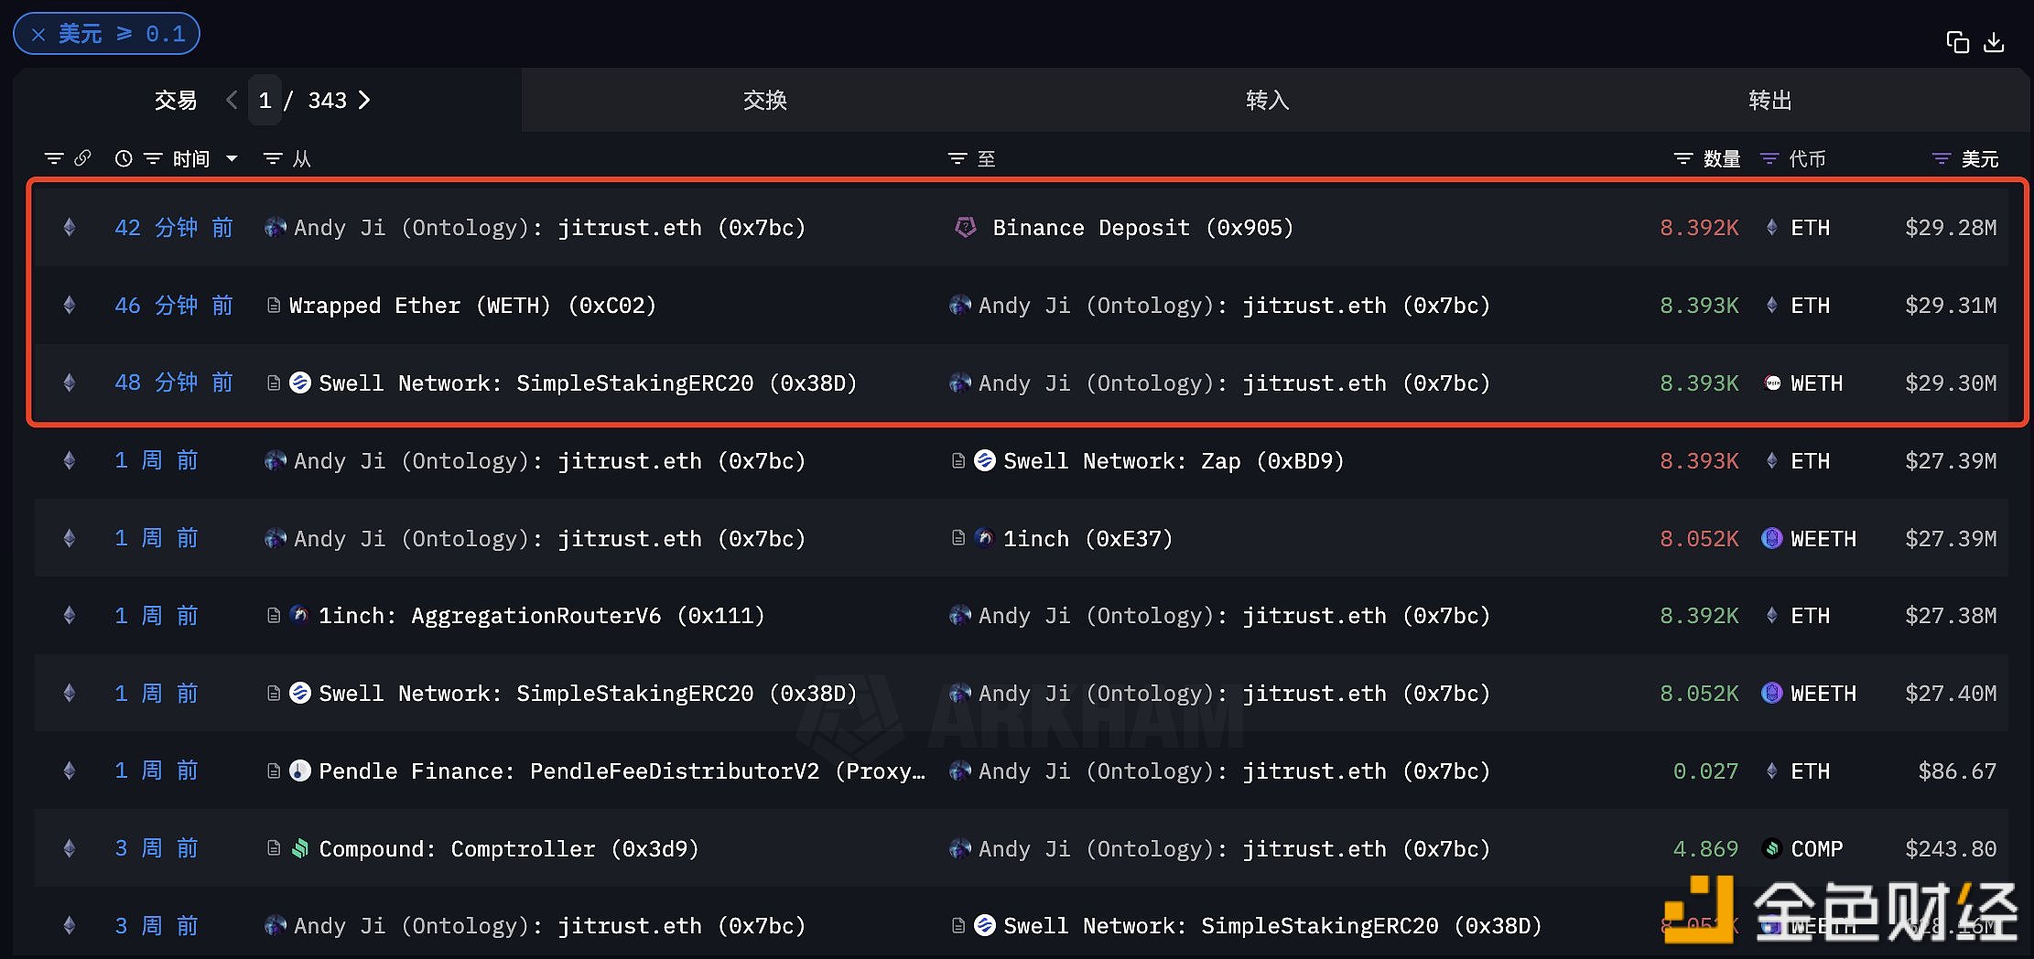Click the Binance Deposit entity icon

pos(965,227)
